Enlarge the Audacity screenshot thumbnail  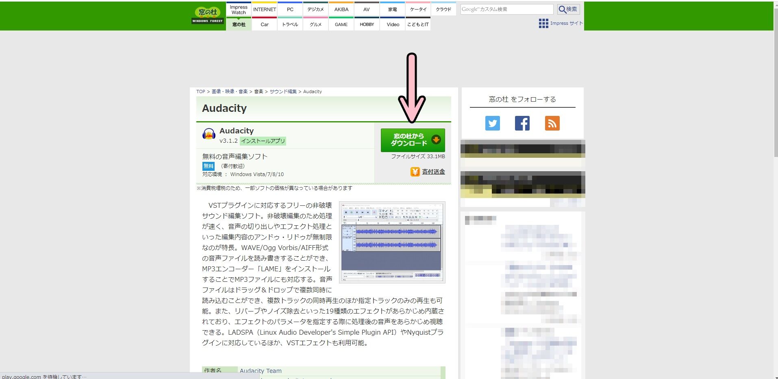(x=392, y=242)
